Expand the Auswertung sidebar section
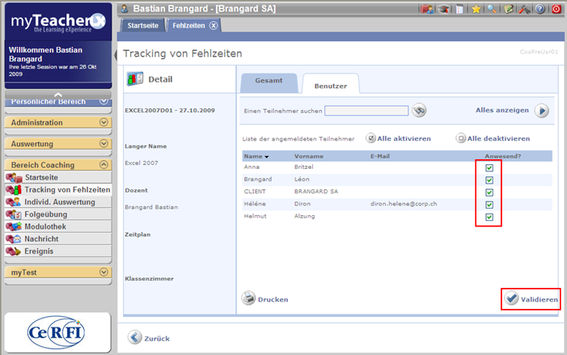The width and height of the screenshot is (567, 355). click(x=103, y=144)
